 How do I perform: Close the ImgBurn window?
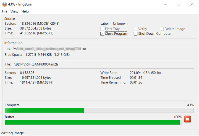point(192,4)
